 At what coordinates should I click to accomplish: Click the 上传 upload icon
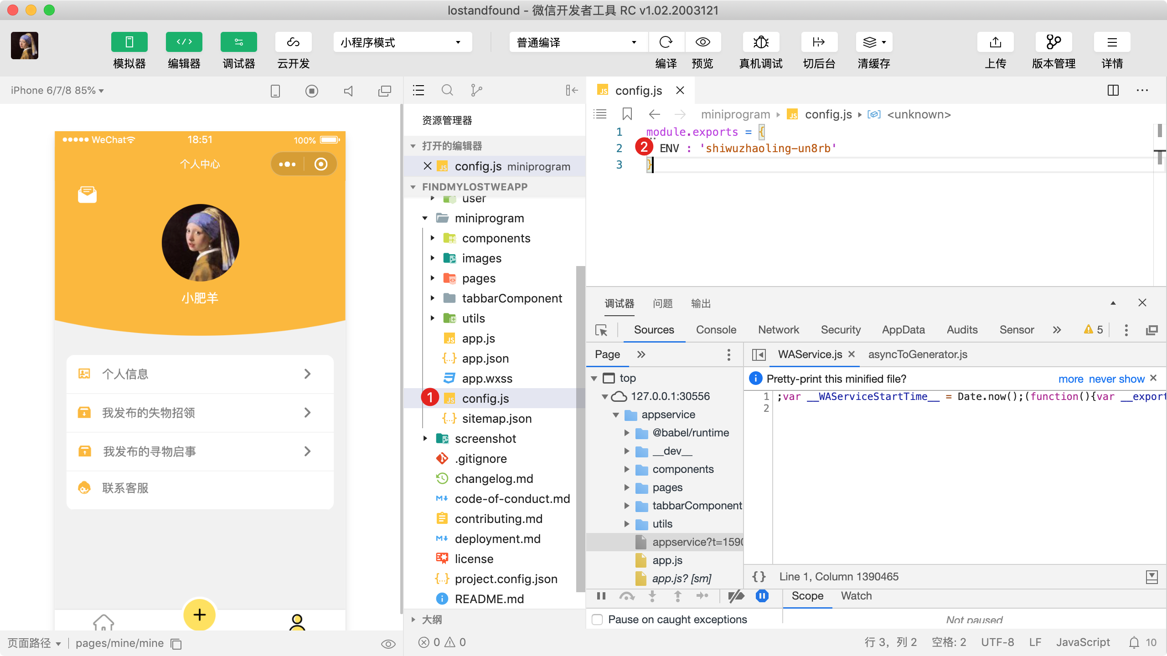pos(995,42)
